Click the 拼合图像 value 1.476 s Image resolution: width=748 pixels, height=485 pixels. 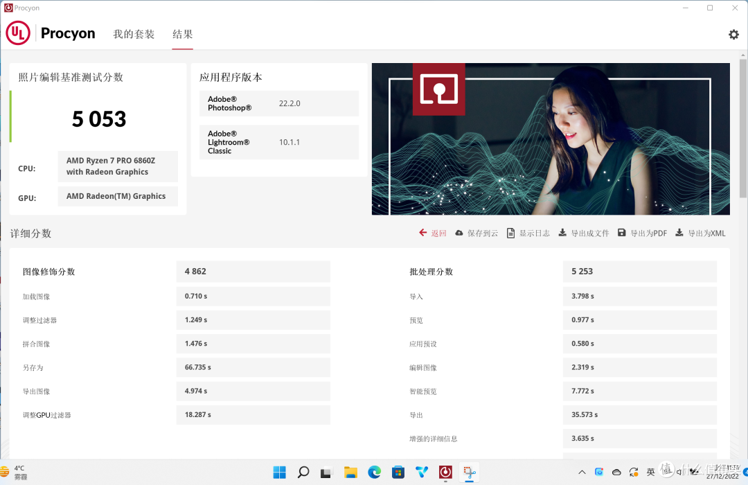(x=253, y=344)
